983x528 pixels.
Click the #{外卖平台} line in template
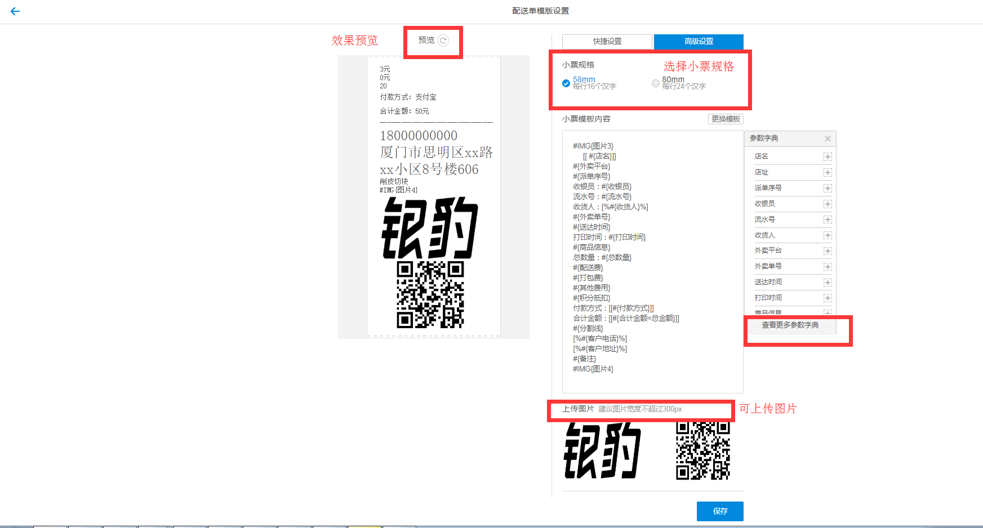click(591, 166)
